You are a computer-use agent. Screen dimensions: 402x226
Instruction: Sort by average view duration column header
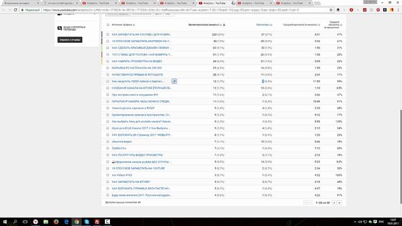click(300, 25)
